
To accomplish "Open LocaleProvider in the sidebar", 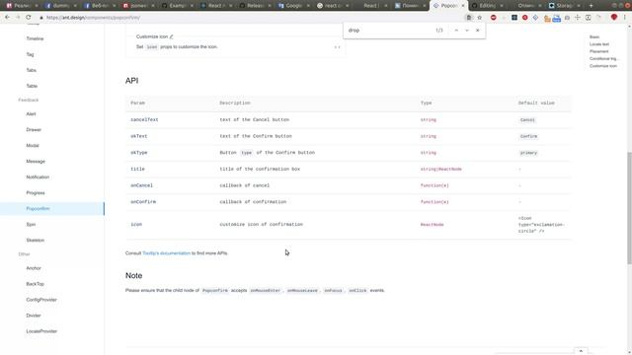I will coord(41,331).
